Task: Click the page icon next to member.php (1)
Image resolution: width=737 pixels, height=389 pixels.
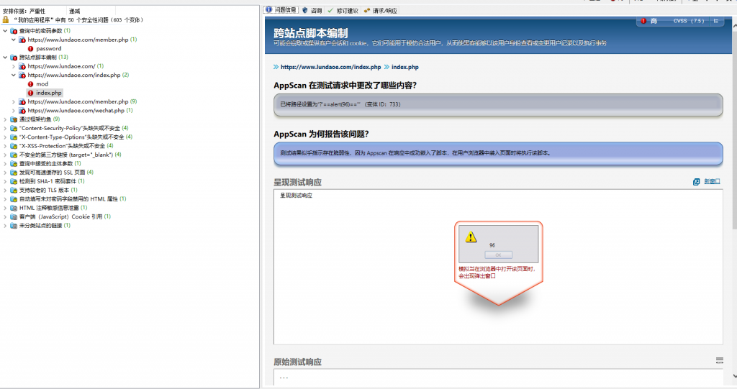Action: pos(22,40)
